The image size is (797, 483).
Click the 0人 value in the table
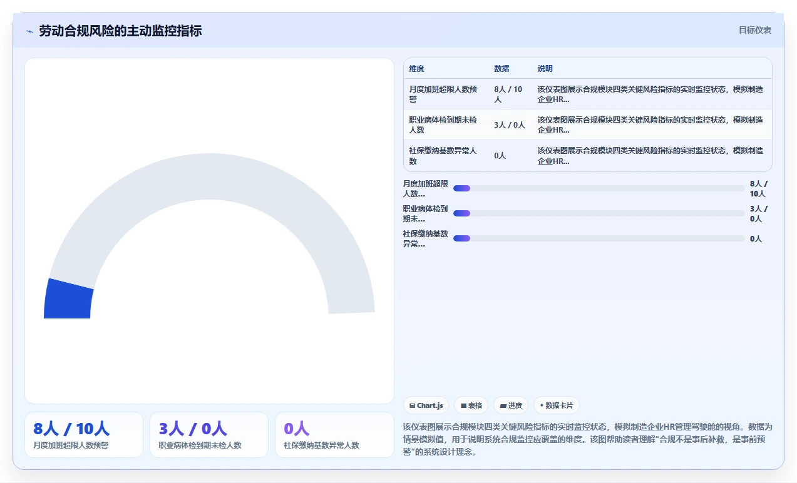(500, 156)
